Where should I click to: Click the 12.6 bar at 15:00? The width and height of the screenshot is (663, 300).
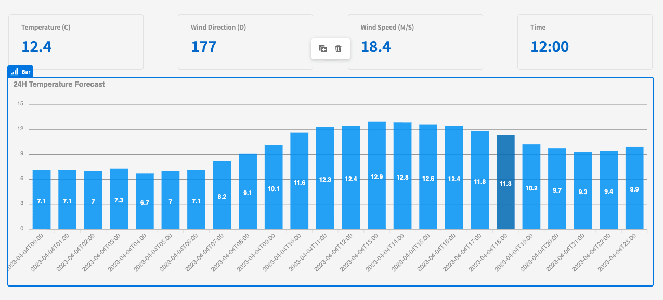pos(428,177)
